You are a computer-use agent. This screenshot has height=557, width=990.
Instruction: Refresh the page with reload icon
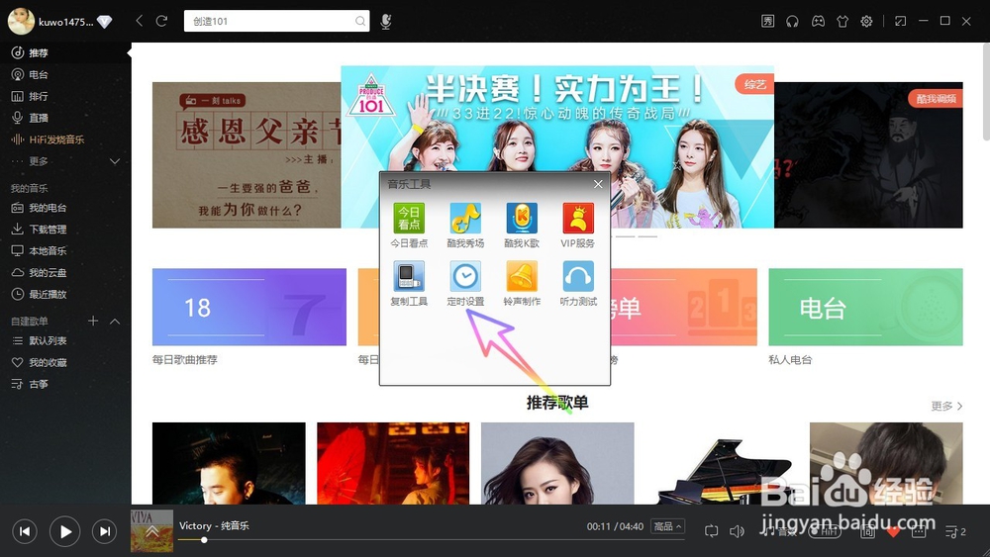161,21
